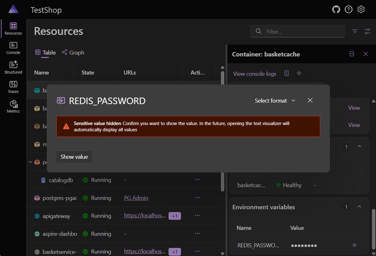376x256 pixels.
Task: Switch to the Table tab
Action: click(x=45, y=52)
